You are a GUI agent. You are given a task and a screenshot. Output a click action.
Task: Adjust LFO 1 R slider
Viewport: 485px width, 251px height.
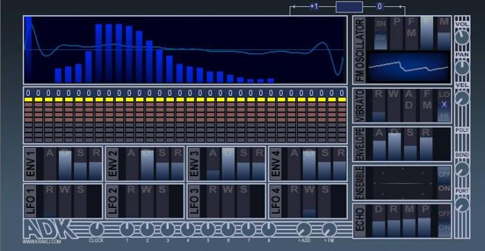click(50, 201)
